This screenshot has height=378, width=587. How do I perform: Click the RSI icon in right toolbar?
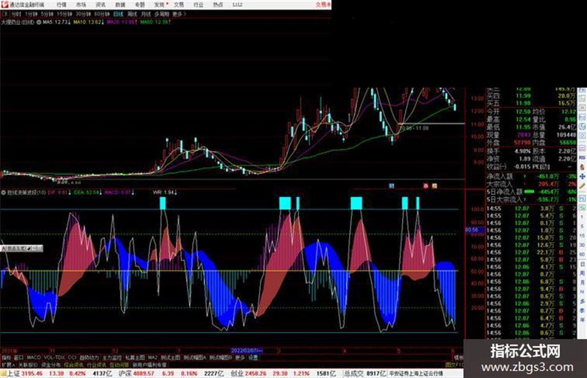click(582, 158)
